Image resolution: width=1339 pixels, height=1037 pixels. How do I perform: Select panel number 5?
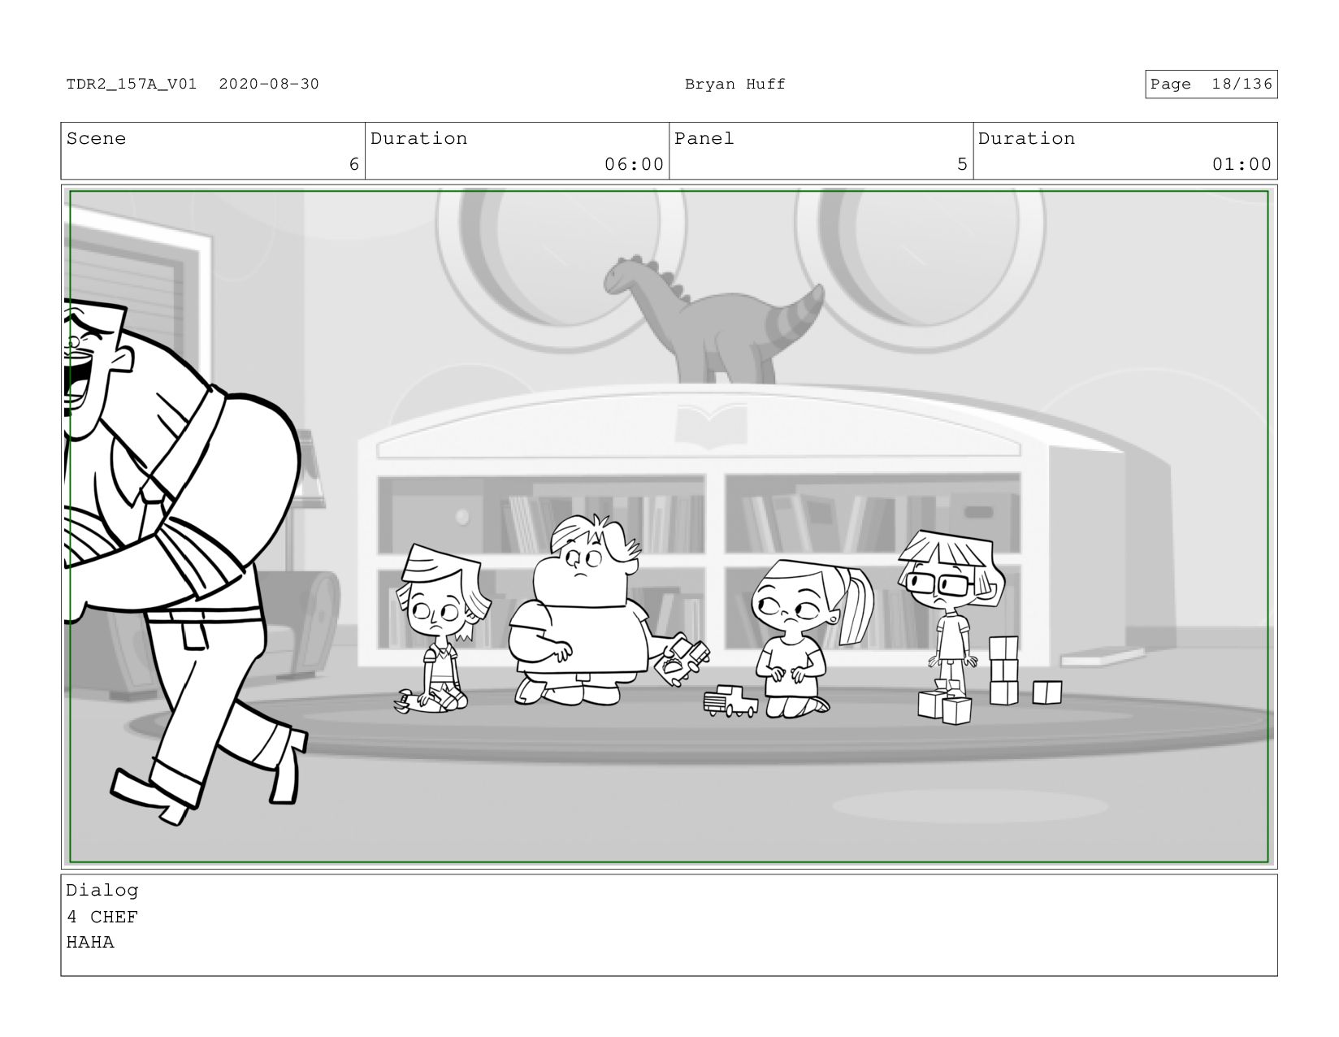[962, 164]
